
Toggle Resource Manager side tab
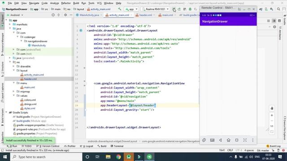(x=2, y=45)
